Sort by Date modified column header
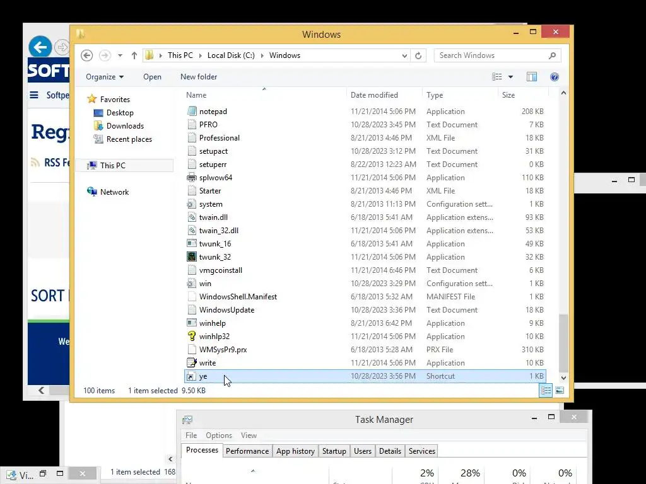Screen dimensions: 646x484 pyautogui.click(x=384, y=95)
